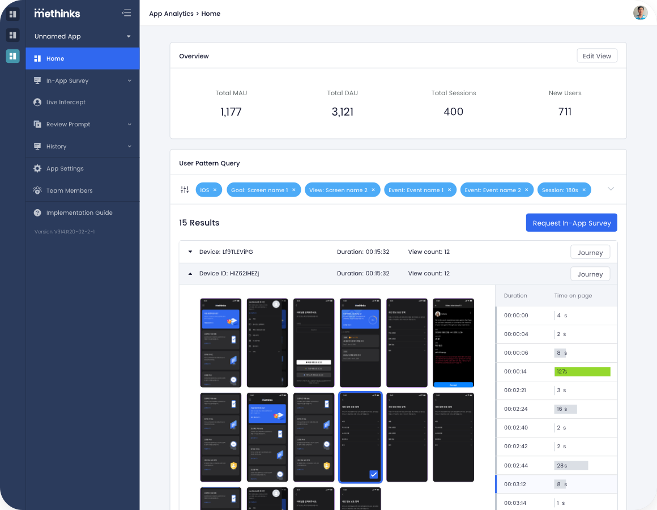
Task: Click the Live Intercept person icon
Action: pos(37,102)
